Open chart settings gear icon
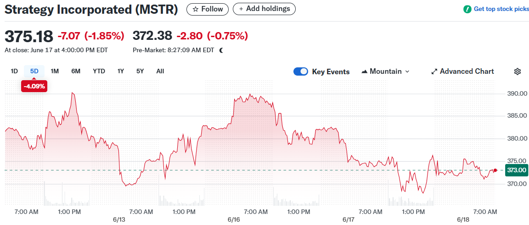Image resolution: width=529 pixels, height=225 pixels. (x=518, y=71)
